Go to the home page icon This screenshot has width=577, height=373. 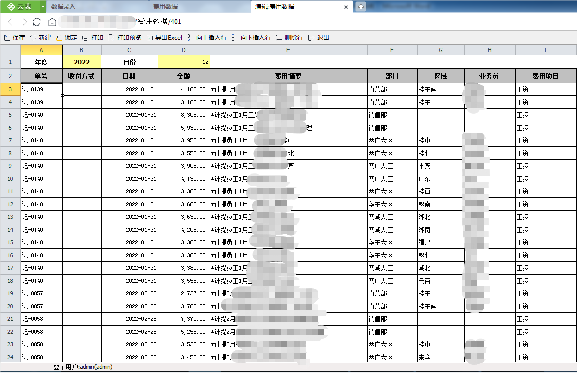click(x=52, y=22)
